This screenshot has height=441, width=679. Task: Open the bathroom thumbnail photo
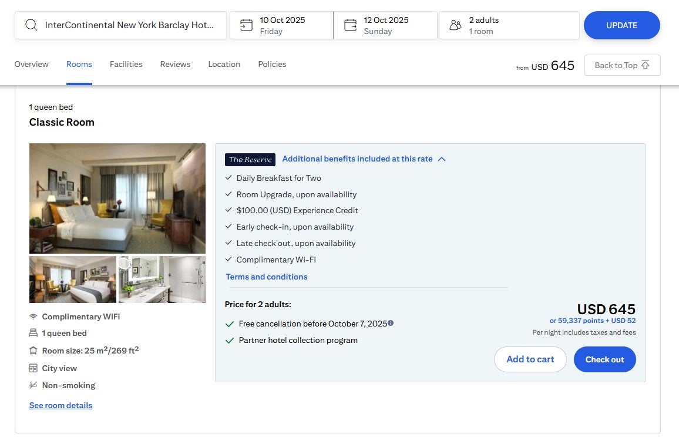click(x=162, y=279)
